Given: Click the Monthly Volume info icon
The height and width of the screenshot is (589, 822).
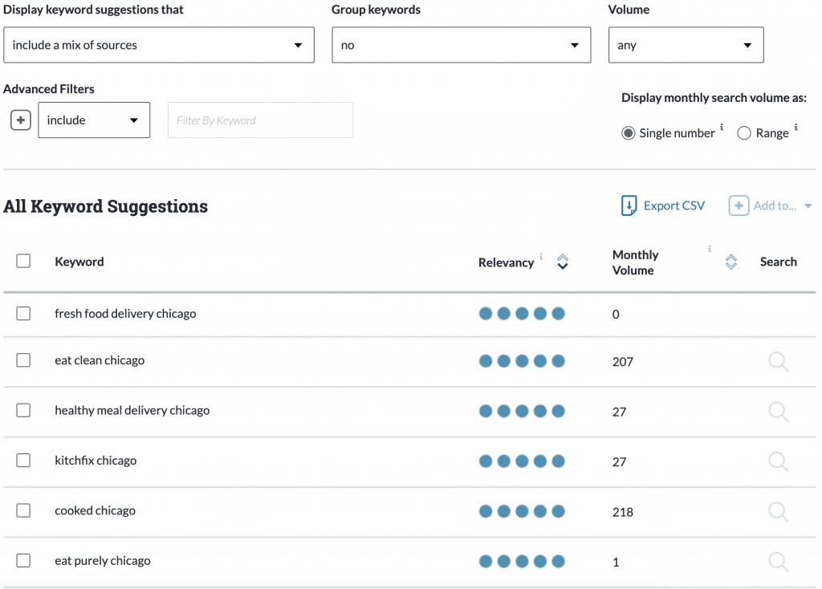Looking at the screenshot, I should tap(710, 250).
